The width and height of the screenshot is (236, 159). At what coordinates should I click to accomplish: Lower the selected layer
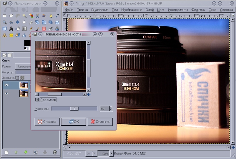(x=25, y=152)
